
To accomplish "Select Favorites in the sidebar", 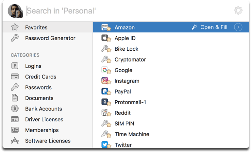I will coord(36,27).
